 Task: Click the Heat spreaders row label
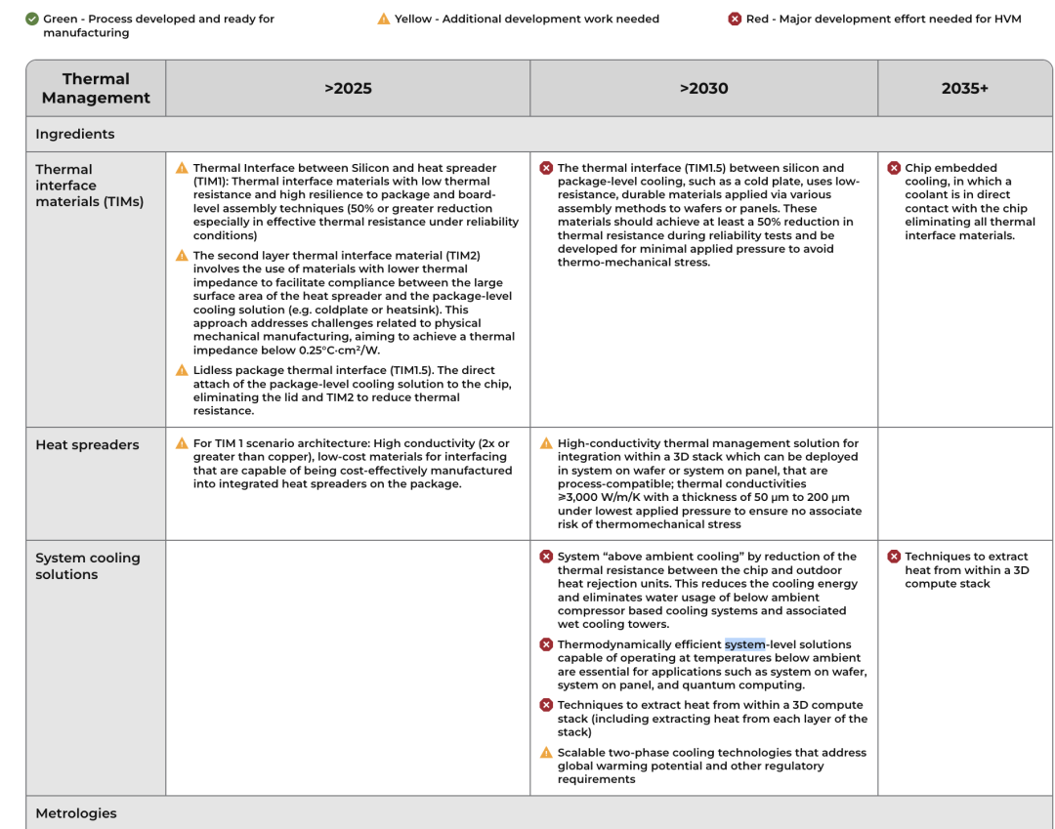point(87,445)
